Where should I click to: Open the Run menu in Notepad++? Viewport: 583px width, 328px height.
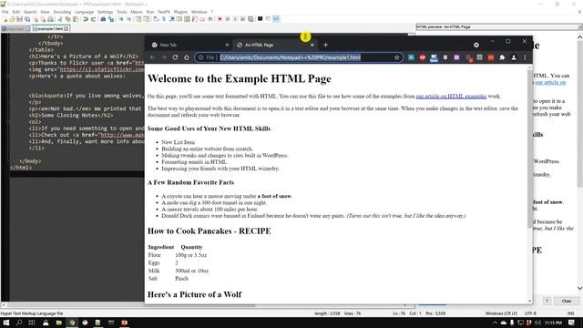click(x=150, y=12)
